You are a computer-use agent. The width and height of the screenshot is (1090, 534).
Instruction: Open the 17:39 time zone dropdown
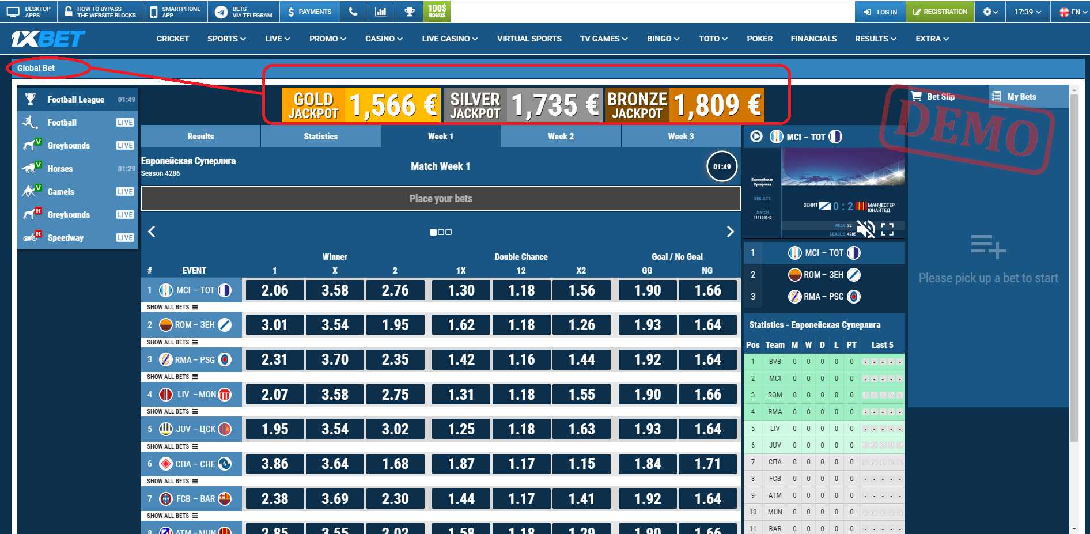click(x=1027, y=12)
